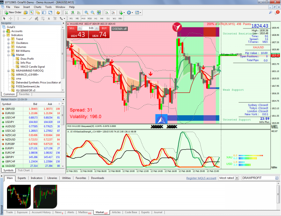
Task: Select the text label tool
Action: (55, 19)
